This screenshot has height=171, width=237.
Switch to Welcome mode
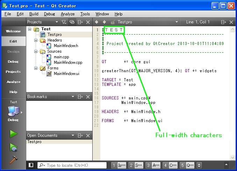point(13,31)
